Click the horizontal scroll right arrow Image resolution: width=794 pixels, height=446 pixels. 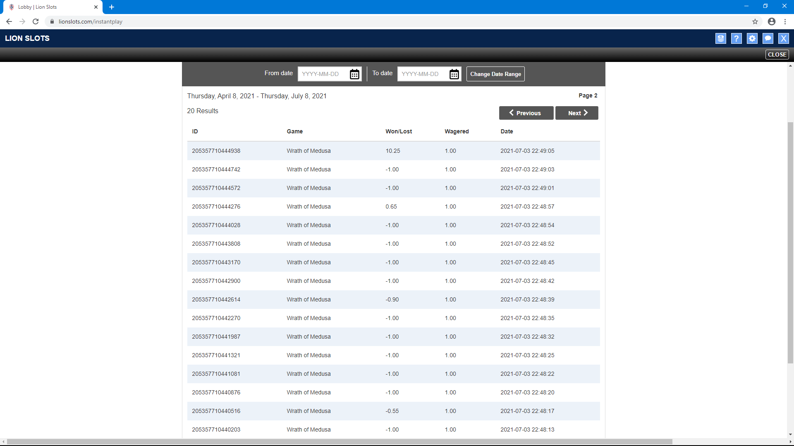coord(790,442)
